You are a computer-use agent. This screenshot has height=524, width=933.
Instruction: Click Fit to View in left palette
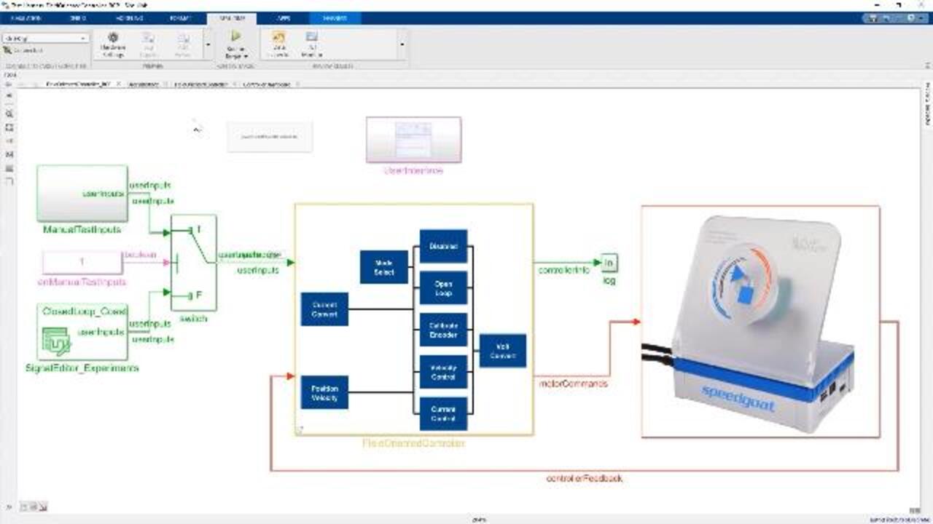(x=9, y=127)
